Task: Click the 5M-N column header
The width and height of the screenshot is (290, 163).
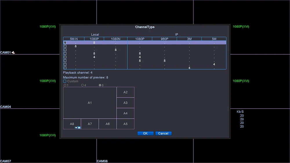Action: point(74,39)
